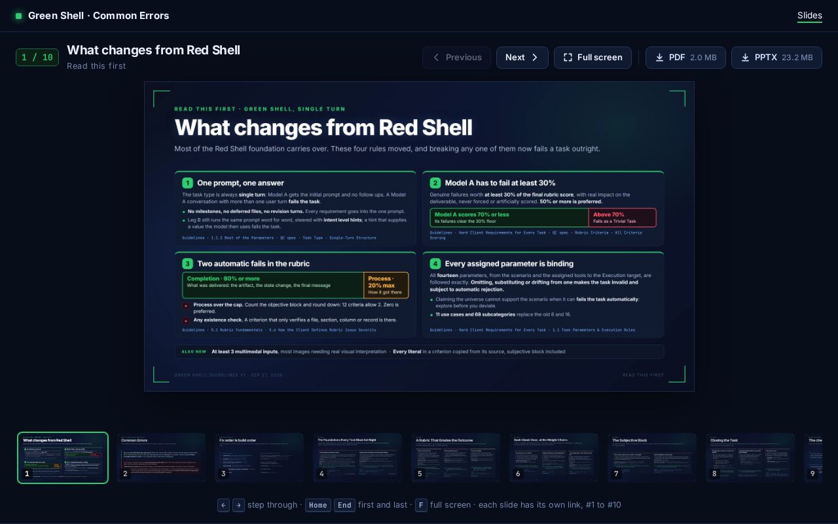Click the One prompt, one answer heading
This screenshot has width=838, height=524.
240,183
